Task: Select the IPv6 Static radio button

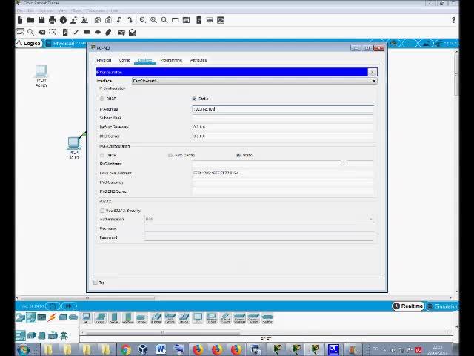Action: 238,155
